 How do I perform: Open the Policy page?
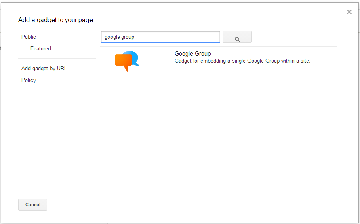click(x=28, y=80)
